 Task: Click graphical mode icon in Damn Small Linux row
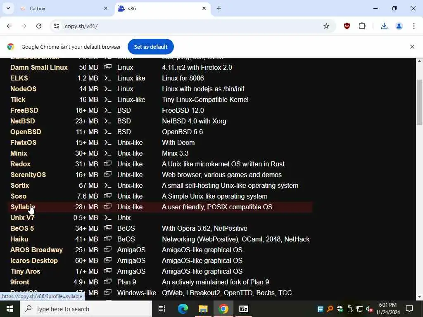pyautogui.click(x=108, y=67)
